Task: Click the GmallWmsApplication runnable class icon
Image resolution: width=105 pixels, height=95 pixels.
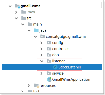Action: point(49,79)
